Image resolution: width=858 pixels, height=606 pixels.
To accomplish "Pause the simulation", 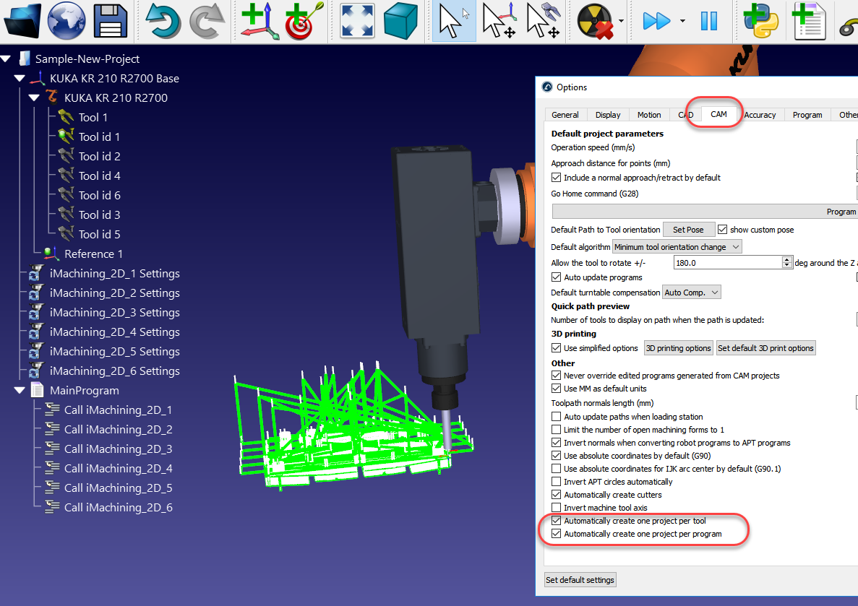I will [x=709, y=21].
